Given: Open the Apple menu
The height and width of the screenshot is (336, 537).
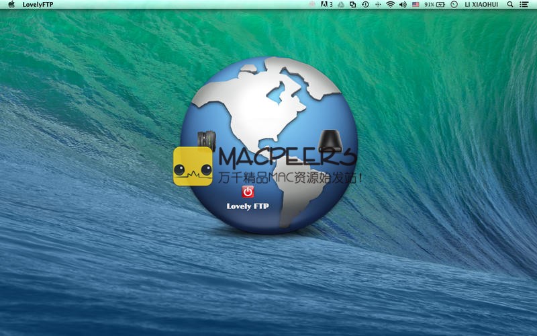Looking at the screenshot, I should (x=11, y=5).
